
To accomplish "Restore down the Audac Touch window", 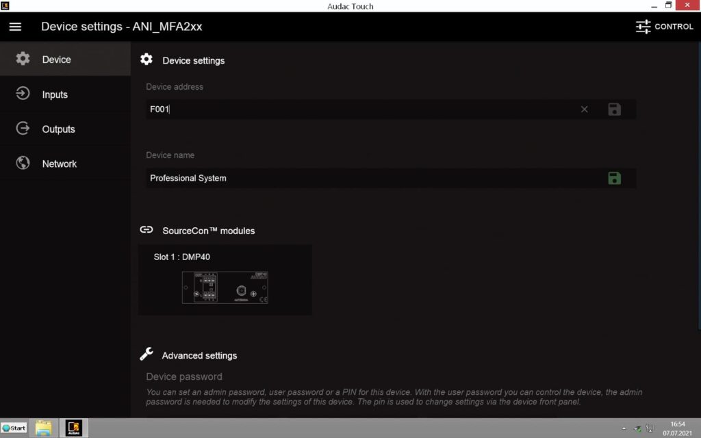I will click(668, 5).
